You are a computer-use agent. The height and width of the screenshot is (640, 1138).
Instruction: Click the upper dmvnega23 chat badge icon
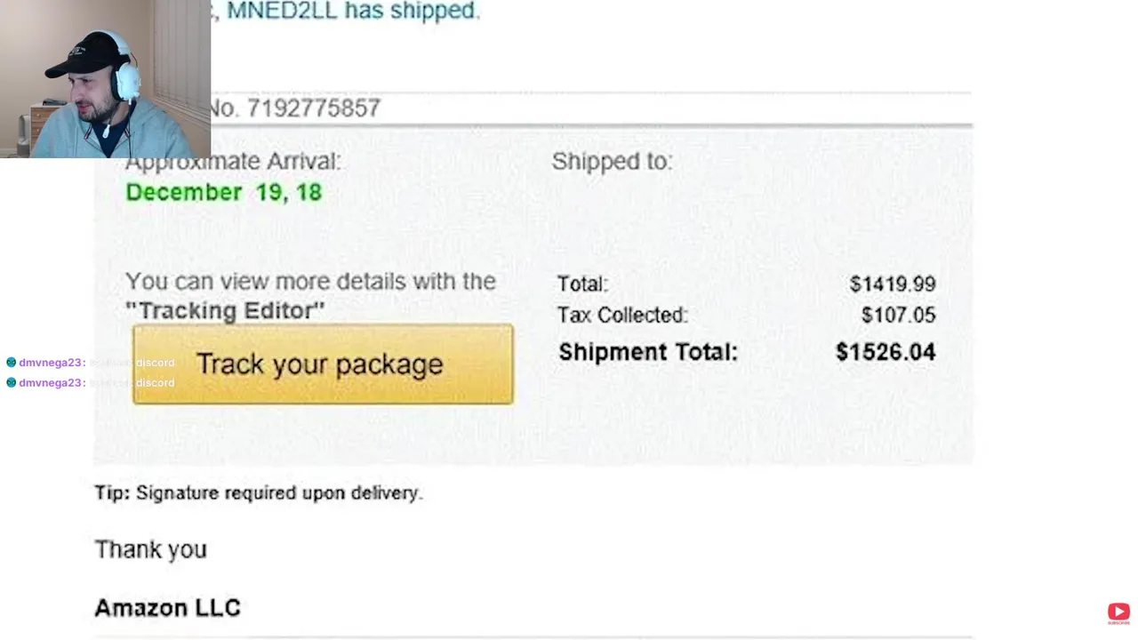(x=11, y=363)
